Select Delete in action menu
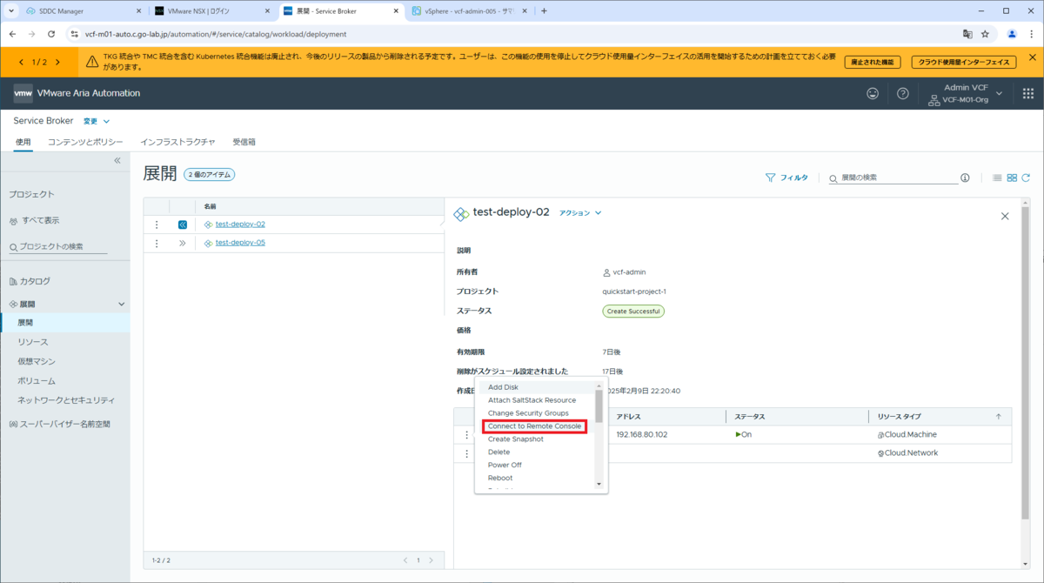 click(x=499, y=452)
